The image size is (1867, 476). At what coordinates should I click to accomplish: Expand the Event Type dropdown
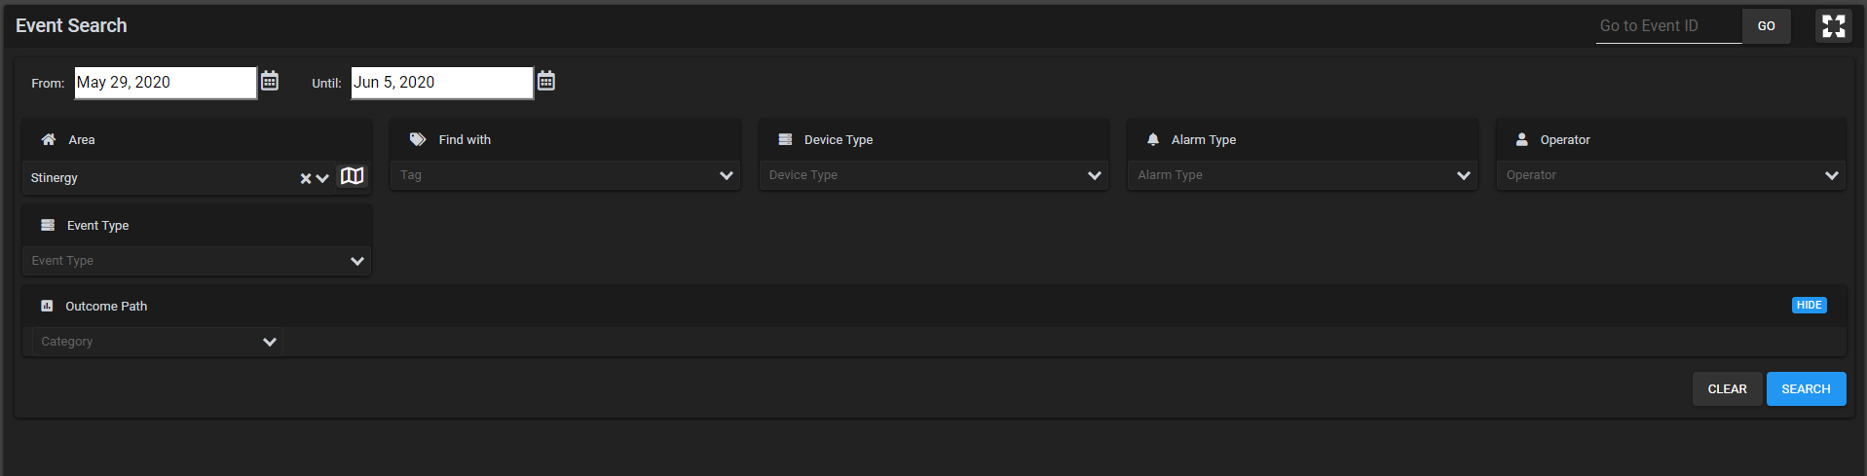[x=197, y=261]
